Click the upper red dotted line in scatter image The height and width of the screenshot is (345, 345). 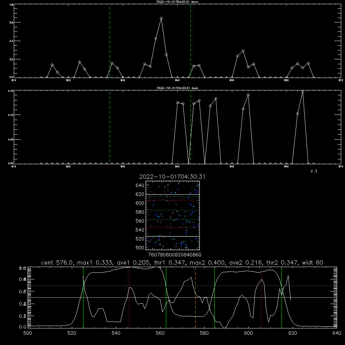click(172, 200)
